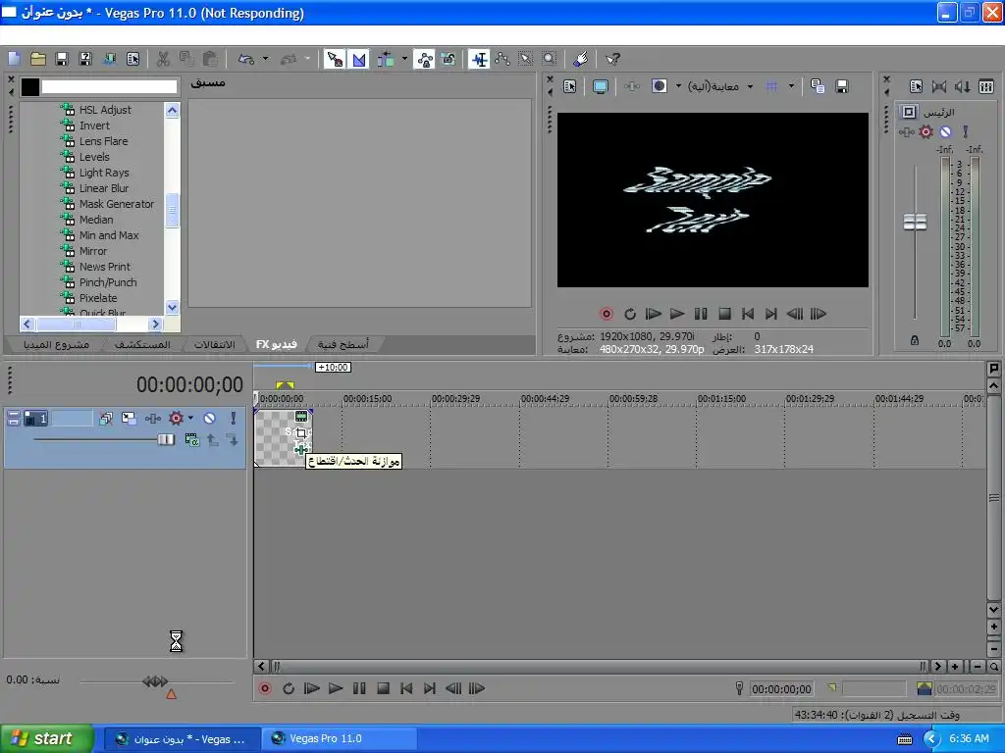Open the Auto Ripple mode dropdown arrow
1005x753 pixels.
[404, 59]
